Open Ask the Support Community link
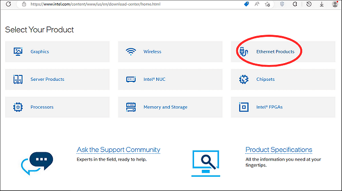 (118, 150)
